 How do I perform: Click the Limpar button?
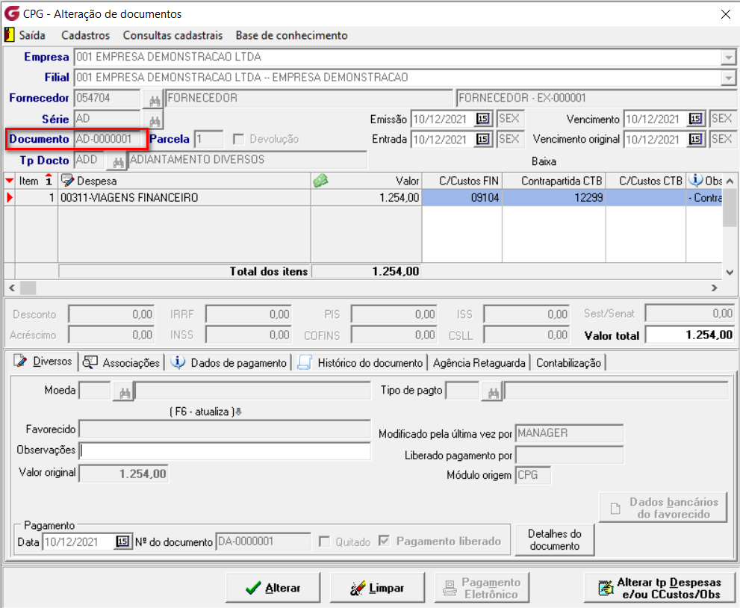377,588
